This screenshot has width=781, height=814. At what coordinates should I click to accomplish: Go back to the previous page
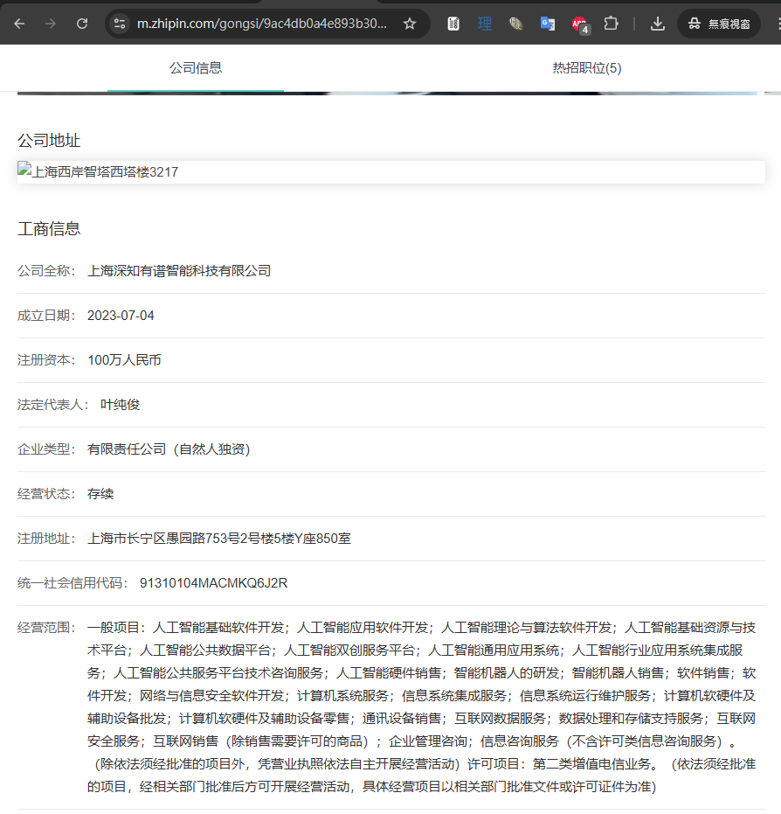(20, 24)
